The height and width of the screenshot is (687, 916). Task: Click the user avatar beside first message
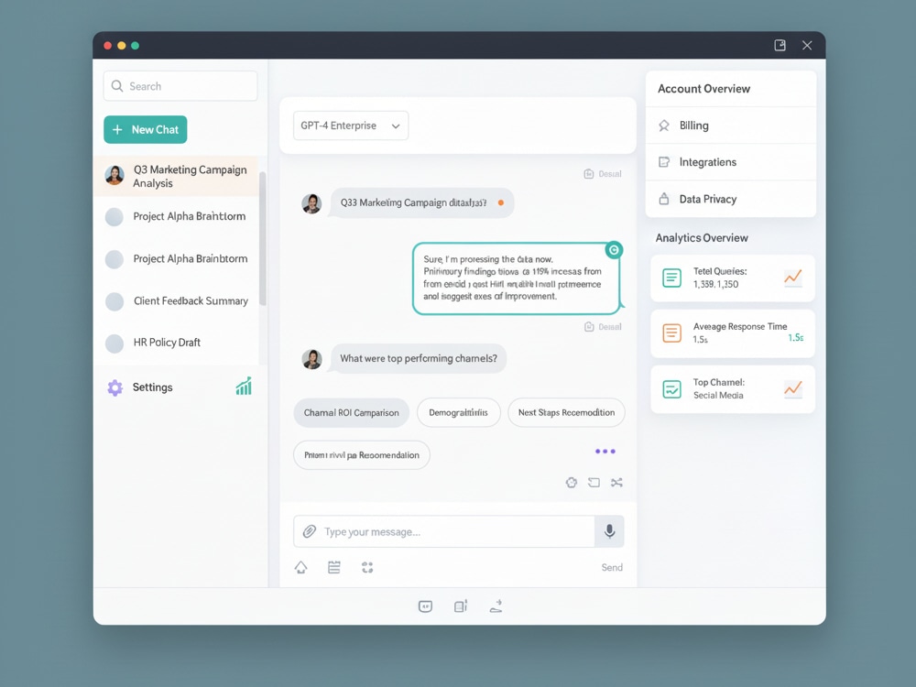(311, 203)
